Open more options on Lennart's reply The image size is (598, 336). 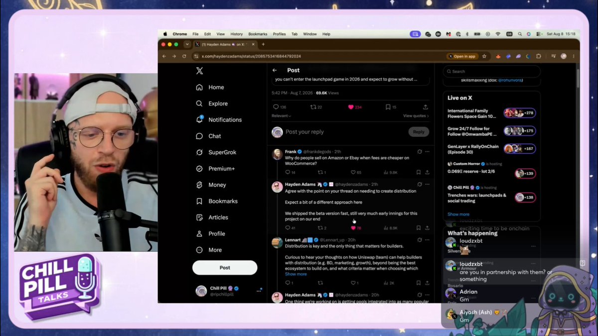pos(427,240)
